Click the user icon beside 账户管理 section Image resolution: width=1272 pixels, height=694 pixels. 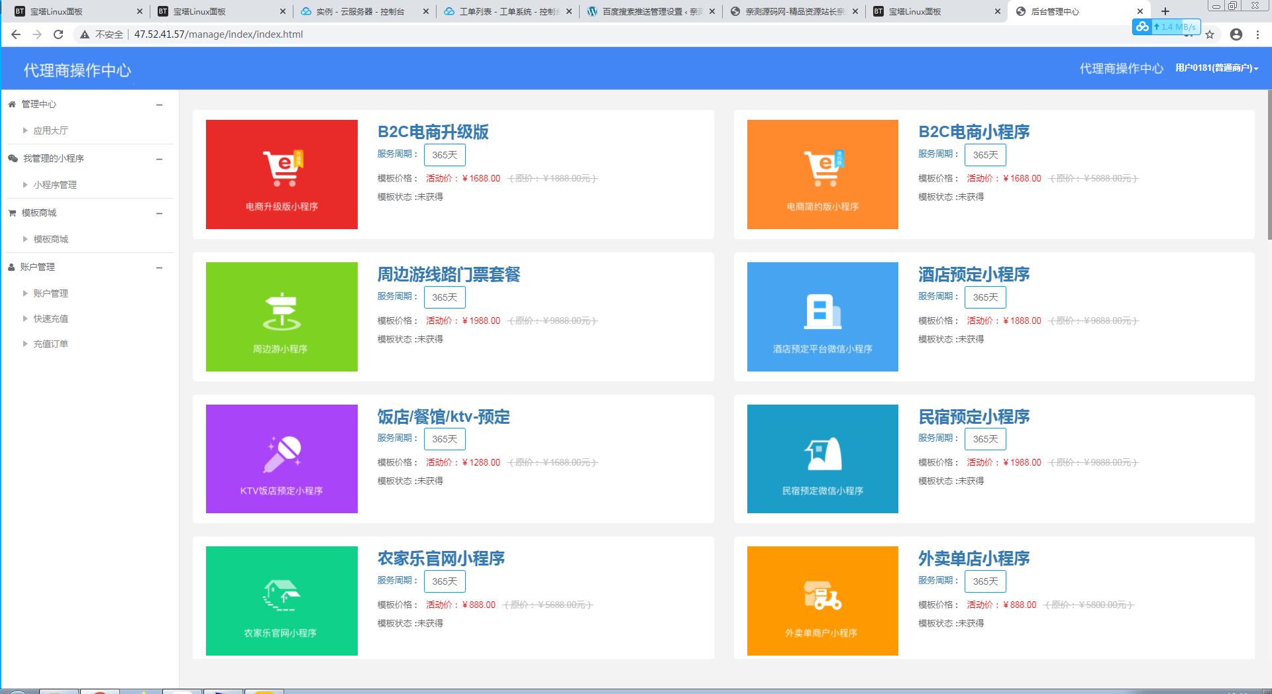(11, 268)
